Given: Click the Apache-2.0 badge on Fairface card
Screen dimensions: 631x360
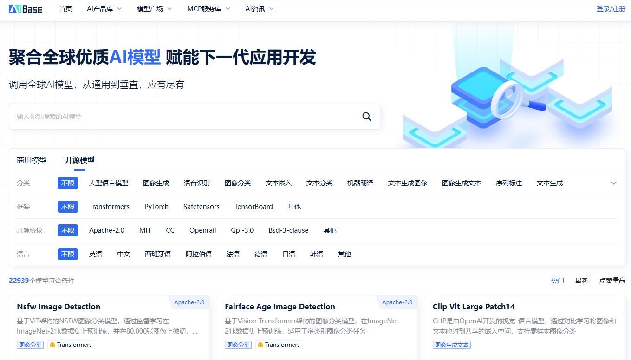Looking at the screenshot, I should (x=397, y=302).
